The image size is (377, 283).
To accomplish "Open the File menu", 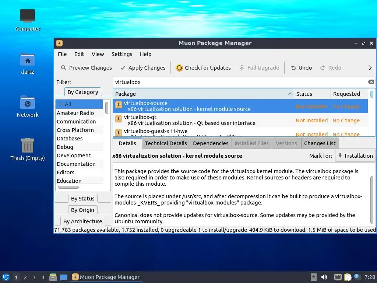I will (x=62, y=54).
